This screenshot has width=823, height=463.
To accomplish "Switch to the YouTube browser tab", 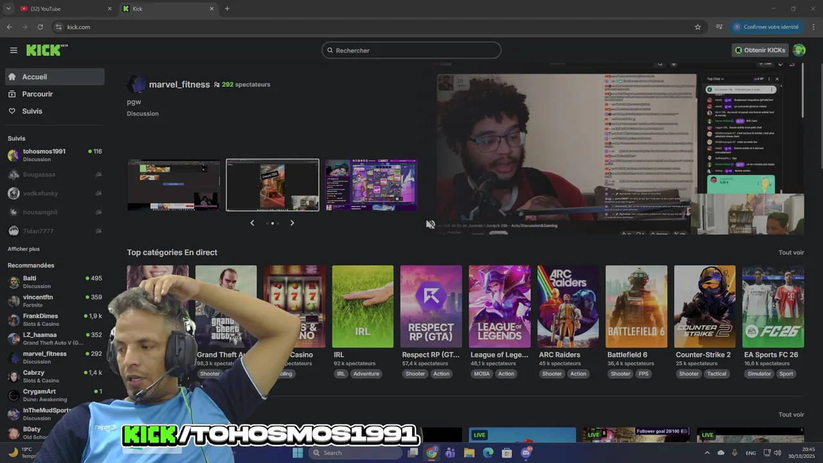I will pos(66,9).
